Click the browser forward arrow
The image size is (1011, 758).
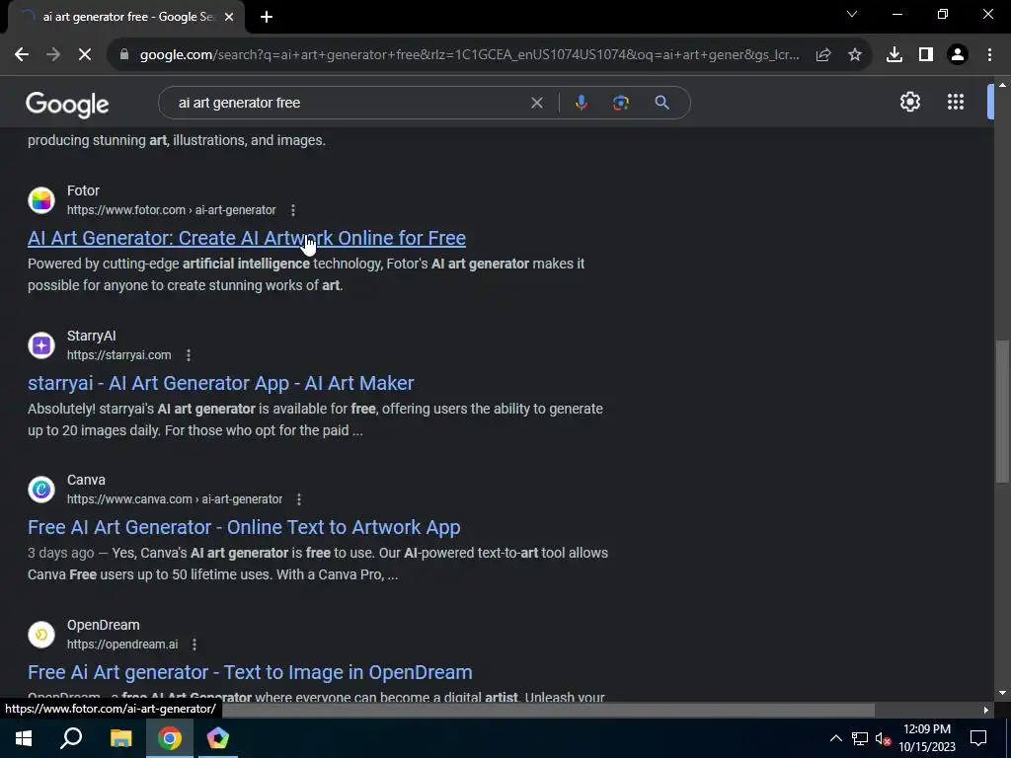(x=53, y=55)
